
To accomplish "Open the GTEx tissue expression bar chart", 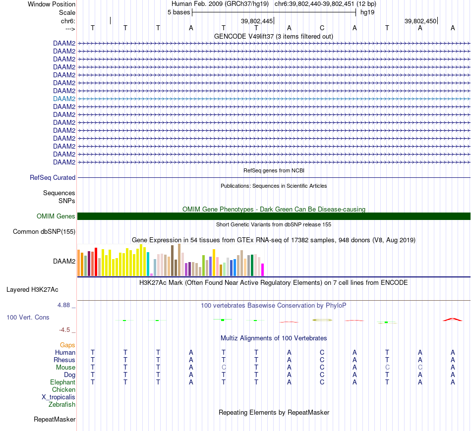I will (171, 260).
